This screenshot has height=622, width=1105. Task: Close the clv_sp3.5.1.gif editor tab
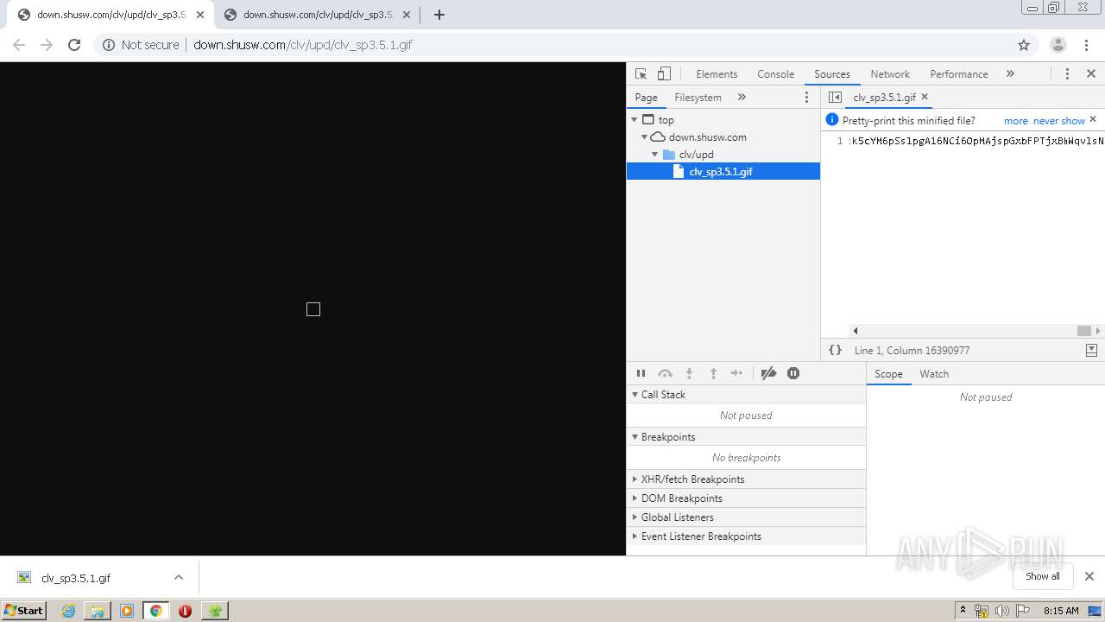[925, 97]
